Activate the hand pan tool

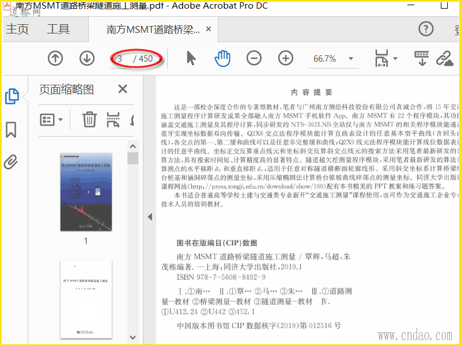[x=222, y=58]
